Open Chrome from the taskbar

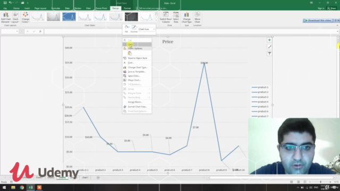22,187
